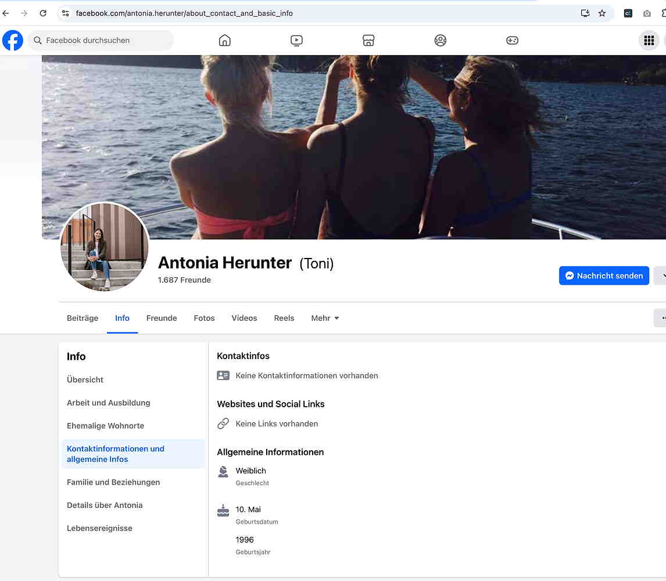Viewport: 666px width, 581px height.
Task: Click the Geburtsdatum label
Action: (x=257, y=522)
